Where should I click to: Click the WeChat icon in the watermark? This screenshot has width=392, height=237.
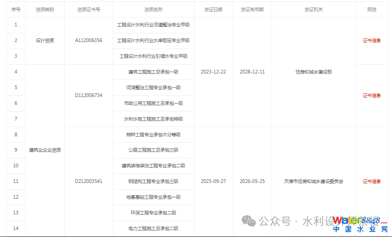coord(250,221)
